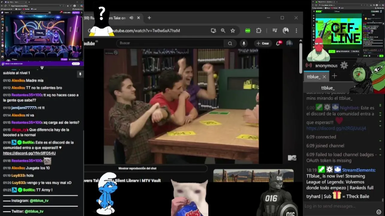The width and height of the screenshot is (385, 216).
Task: Click the gift emote in StreamElements message
Action: click(337, 195)
